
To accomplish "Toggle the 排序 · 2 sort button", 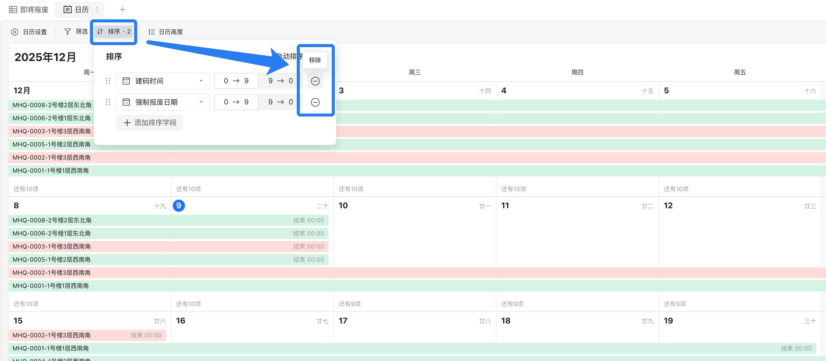I will coord(114,32).
